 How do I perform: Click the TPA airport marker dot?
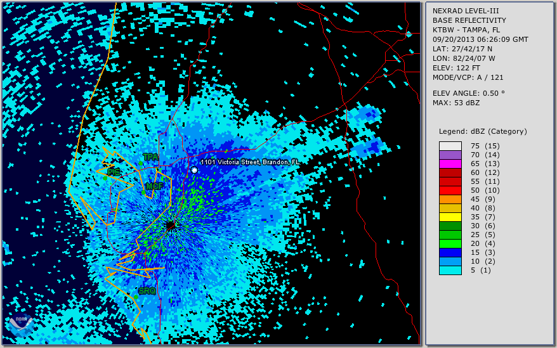tap(141, 164)
